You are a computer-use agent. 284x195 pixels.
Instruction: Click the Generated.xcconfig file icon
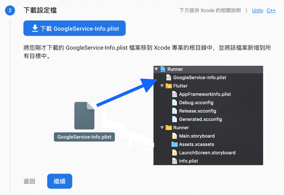174,119
